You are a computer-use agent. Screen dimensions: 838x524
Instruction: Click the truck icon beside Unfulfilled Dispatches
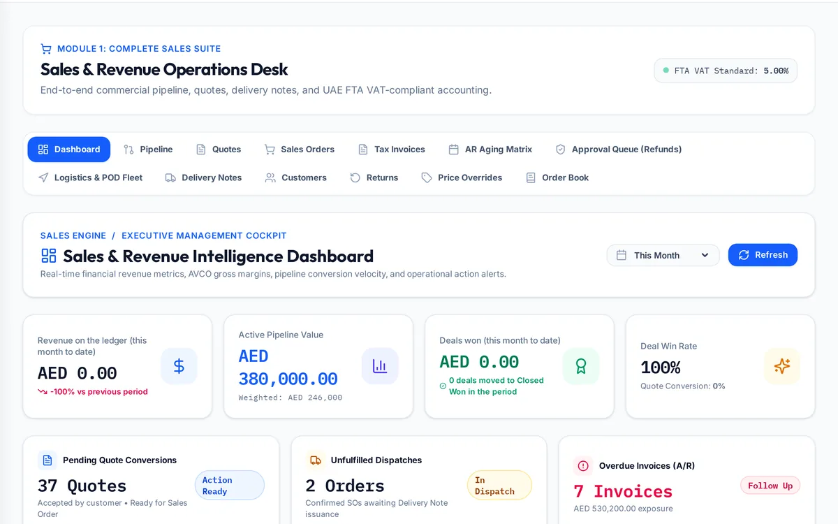tap(316, 460)
